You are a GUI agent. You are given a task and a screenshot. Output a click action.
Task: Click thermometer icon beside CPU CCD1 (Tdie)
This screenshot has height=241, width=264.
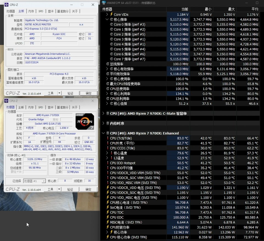pyautogui.click(x=108, y=148)
